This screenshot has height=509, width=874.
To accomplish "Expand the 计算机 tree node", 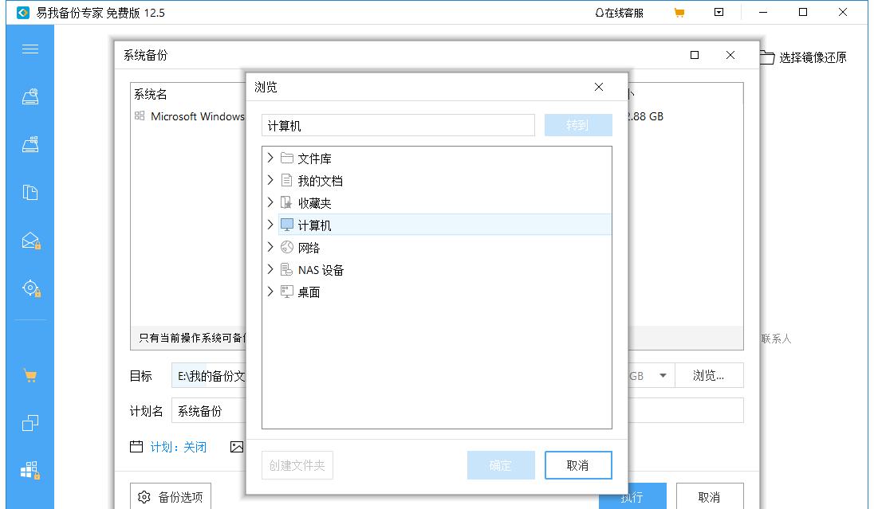I will coord(270,225).
